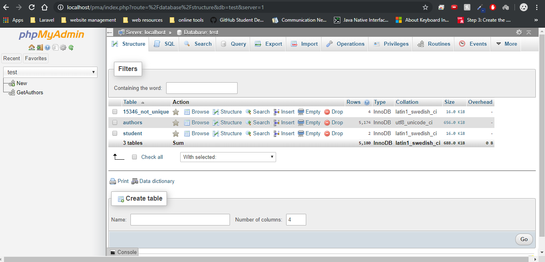Tick the Check all checkbox
Image resolution: width=545 pixels, height=262 pixels.
pos(134,157)
